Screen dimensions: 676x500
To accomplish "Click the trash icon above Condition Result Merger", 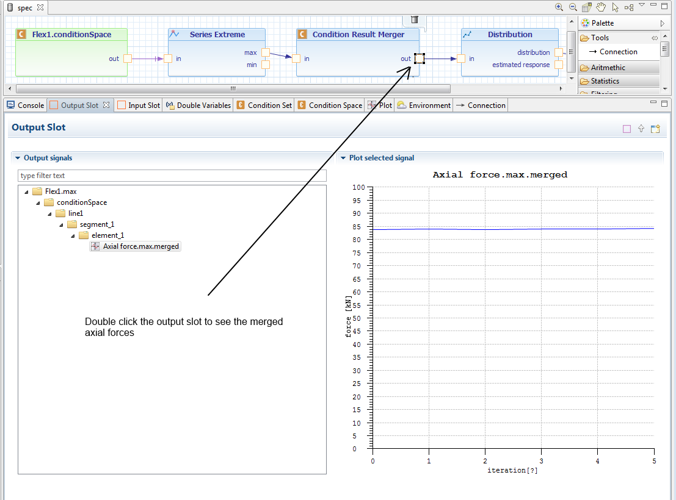I will 414,20.
